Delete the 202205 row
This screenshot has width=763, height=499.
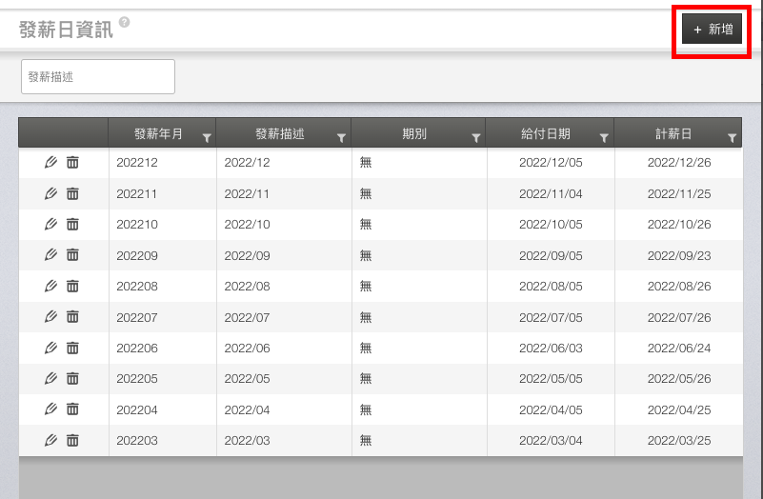pyautogui.click(x=72, y=378)
